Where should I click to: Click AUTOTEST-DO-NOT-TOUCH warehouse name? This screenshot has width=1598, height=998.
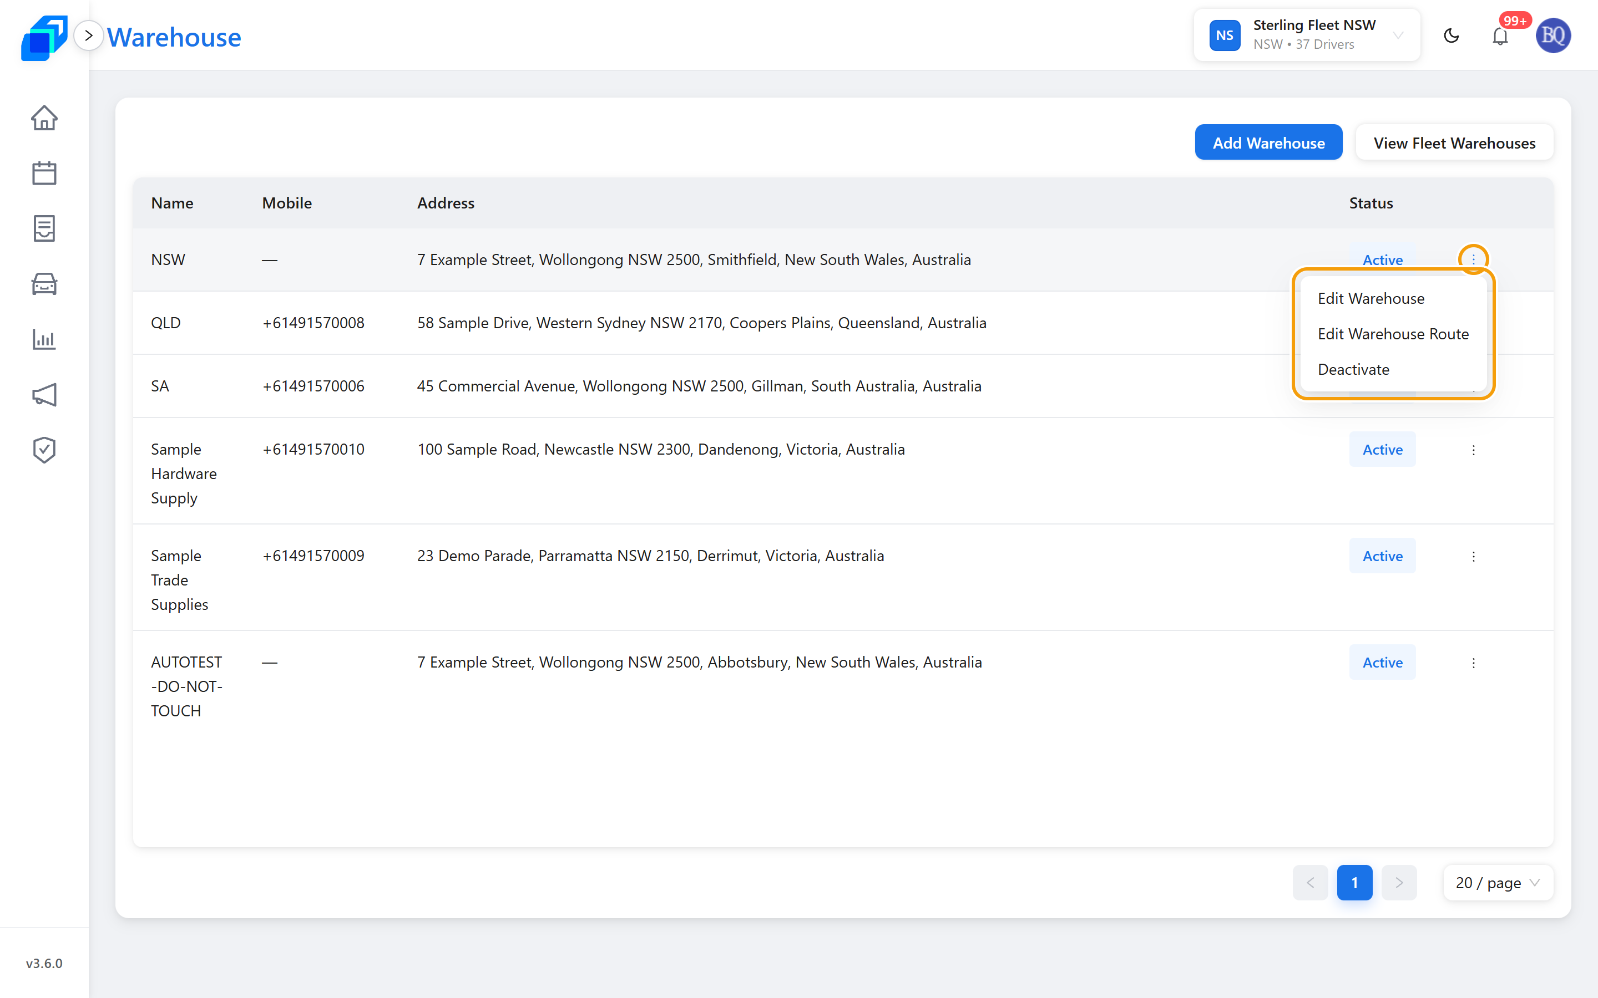187,686
